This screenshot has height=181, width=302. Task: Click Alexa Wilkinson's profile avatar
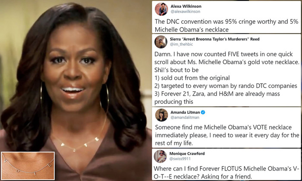pyautogui.click(x=161, y=9)
